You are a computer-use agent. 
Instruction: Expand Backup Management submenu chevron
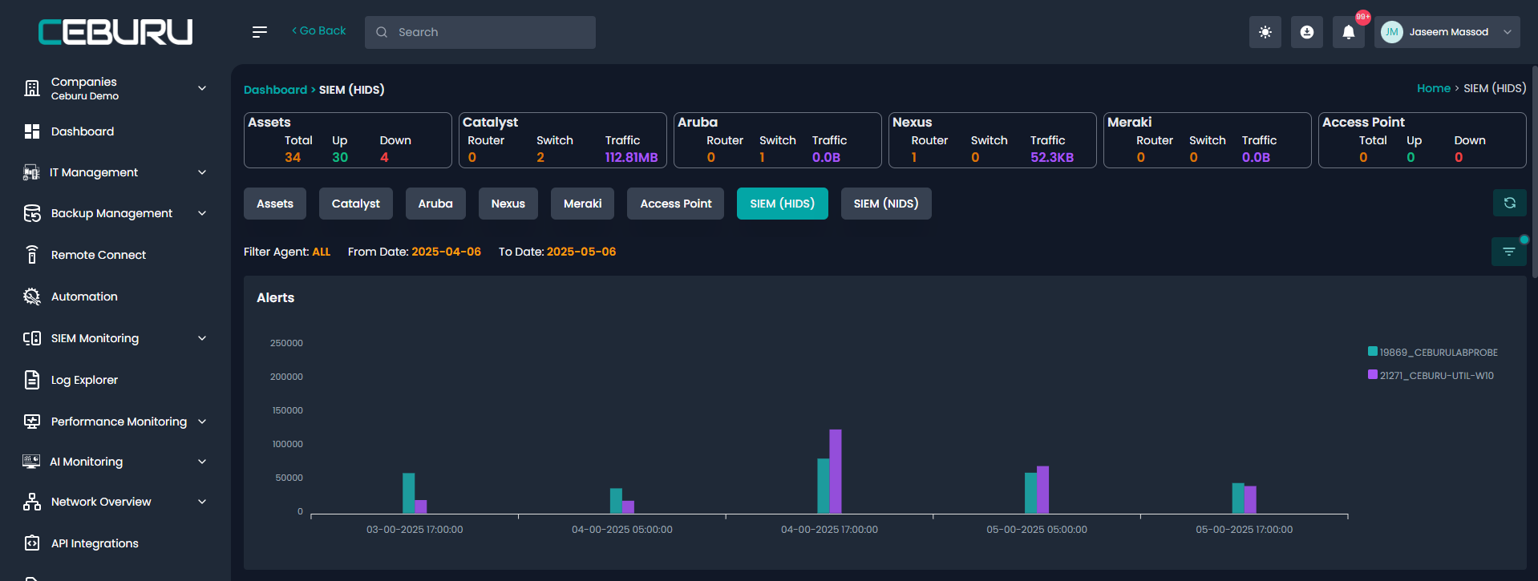point(202,213)
